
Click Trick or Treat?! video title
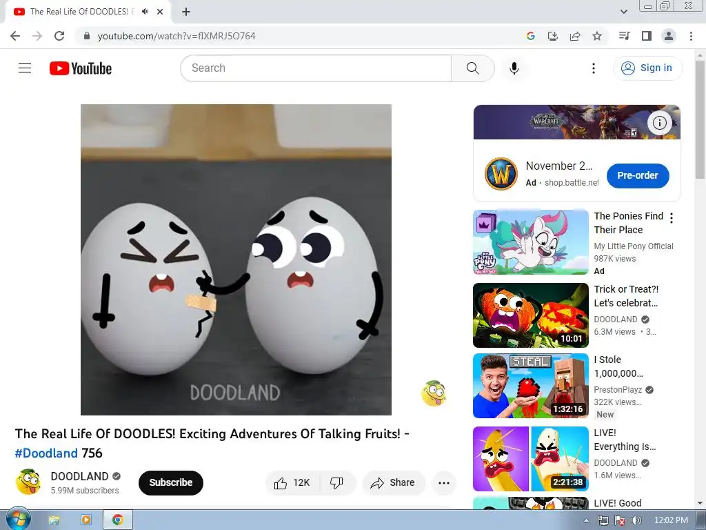(626, 296)
